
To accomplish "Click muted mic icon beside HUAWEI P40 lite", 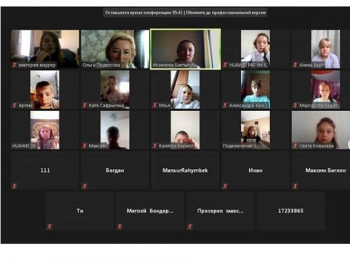I will (225, 65).
